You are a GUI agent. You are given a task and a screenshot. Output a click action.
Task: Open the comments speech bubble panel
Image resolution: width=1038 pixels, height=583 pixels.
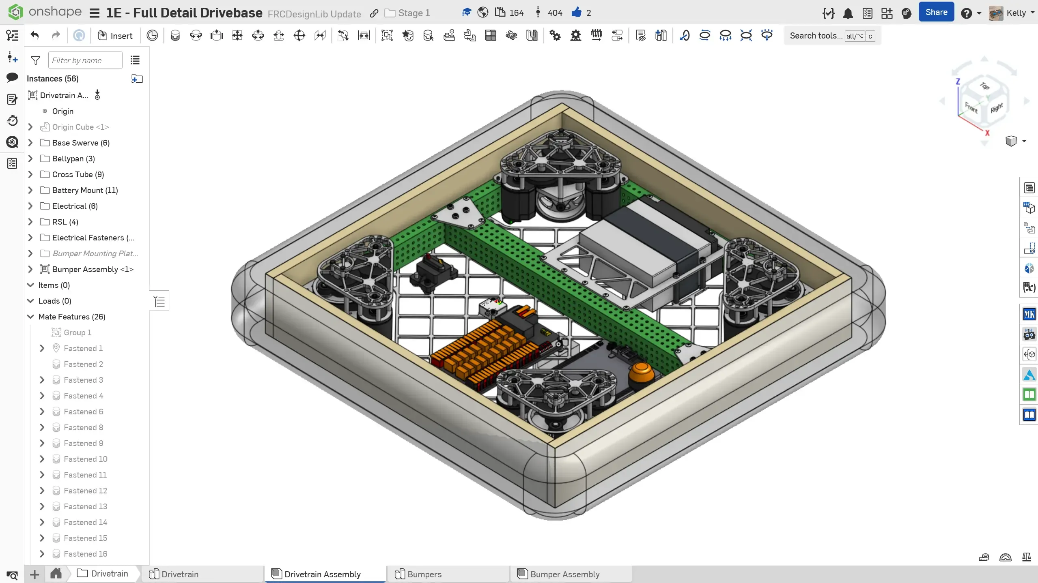(12, 77)
